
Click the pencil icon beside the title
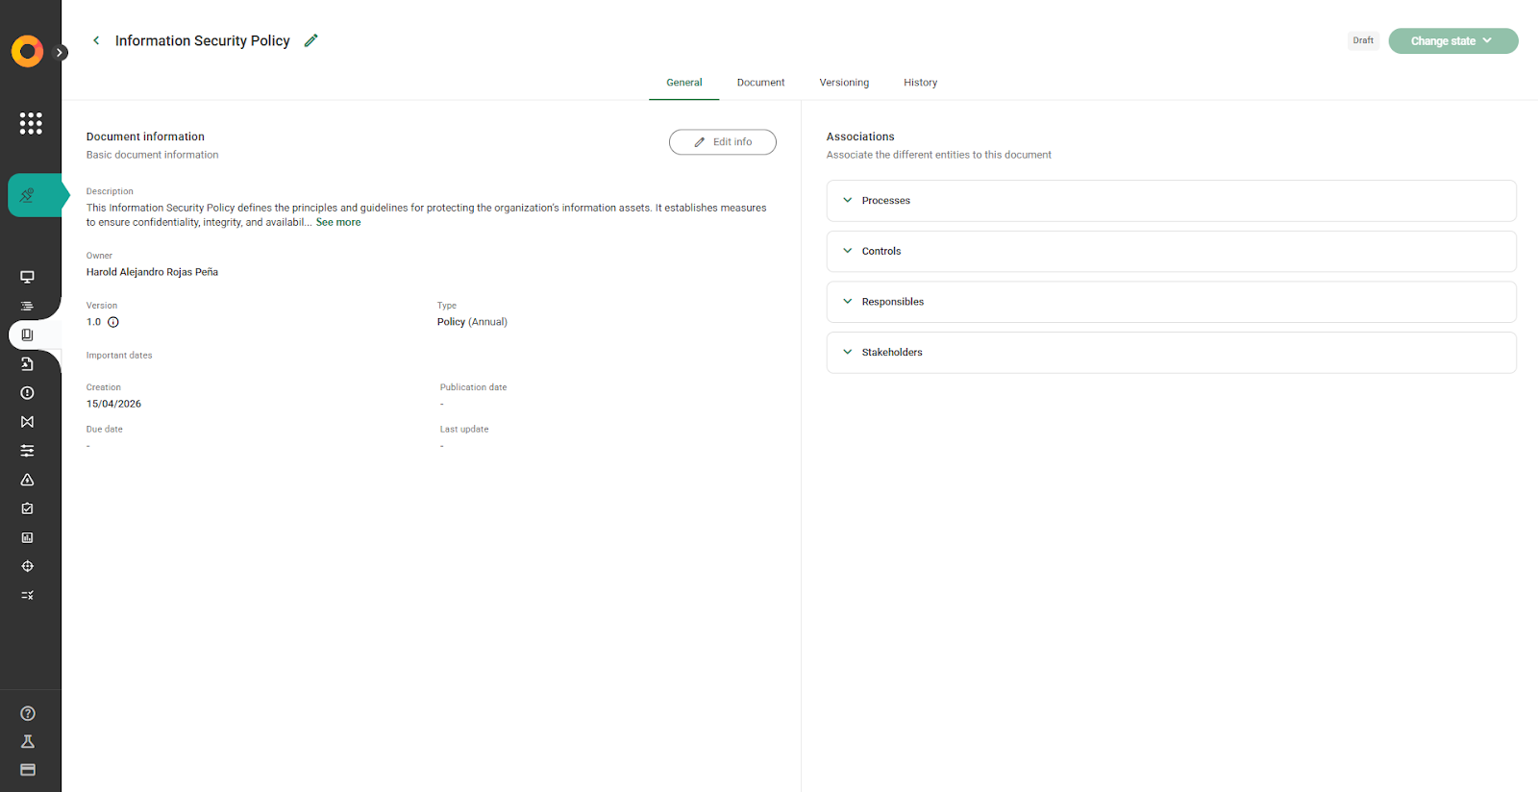tap(310, 40)
